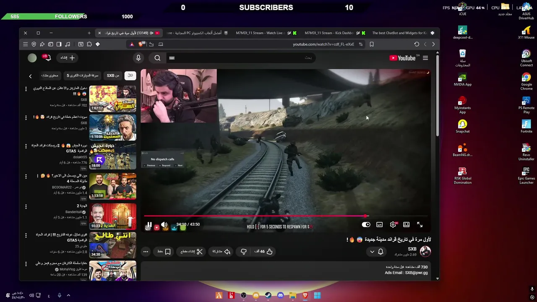Image resolution: width=537 pixels, height=302 pixels.
Task: Open options menu for the BO3OMAR22 video
Action: (x=26, y=177)
